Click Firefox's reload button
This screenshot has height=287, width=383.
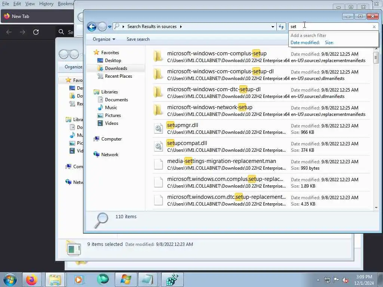[36, 32]
